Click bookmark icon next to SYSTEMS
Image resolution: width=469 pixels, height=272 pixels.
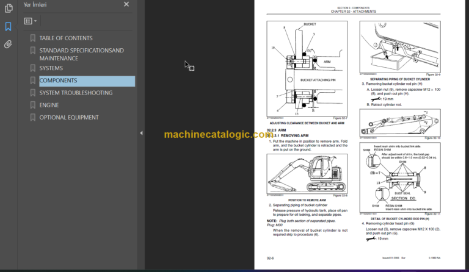32,68
